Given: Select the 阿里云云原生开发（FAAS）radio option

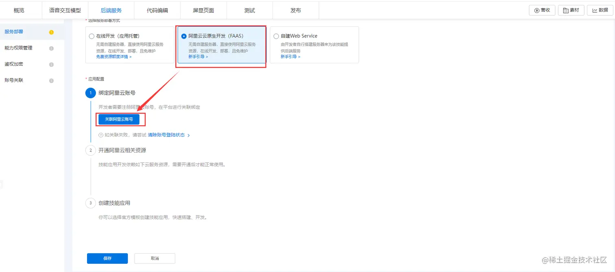Looking at the screenshot, I should click(x=184, y=36).
